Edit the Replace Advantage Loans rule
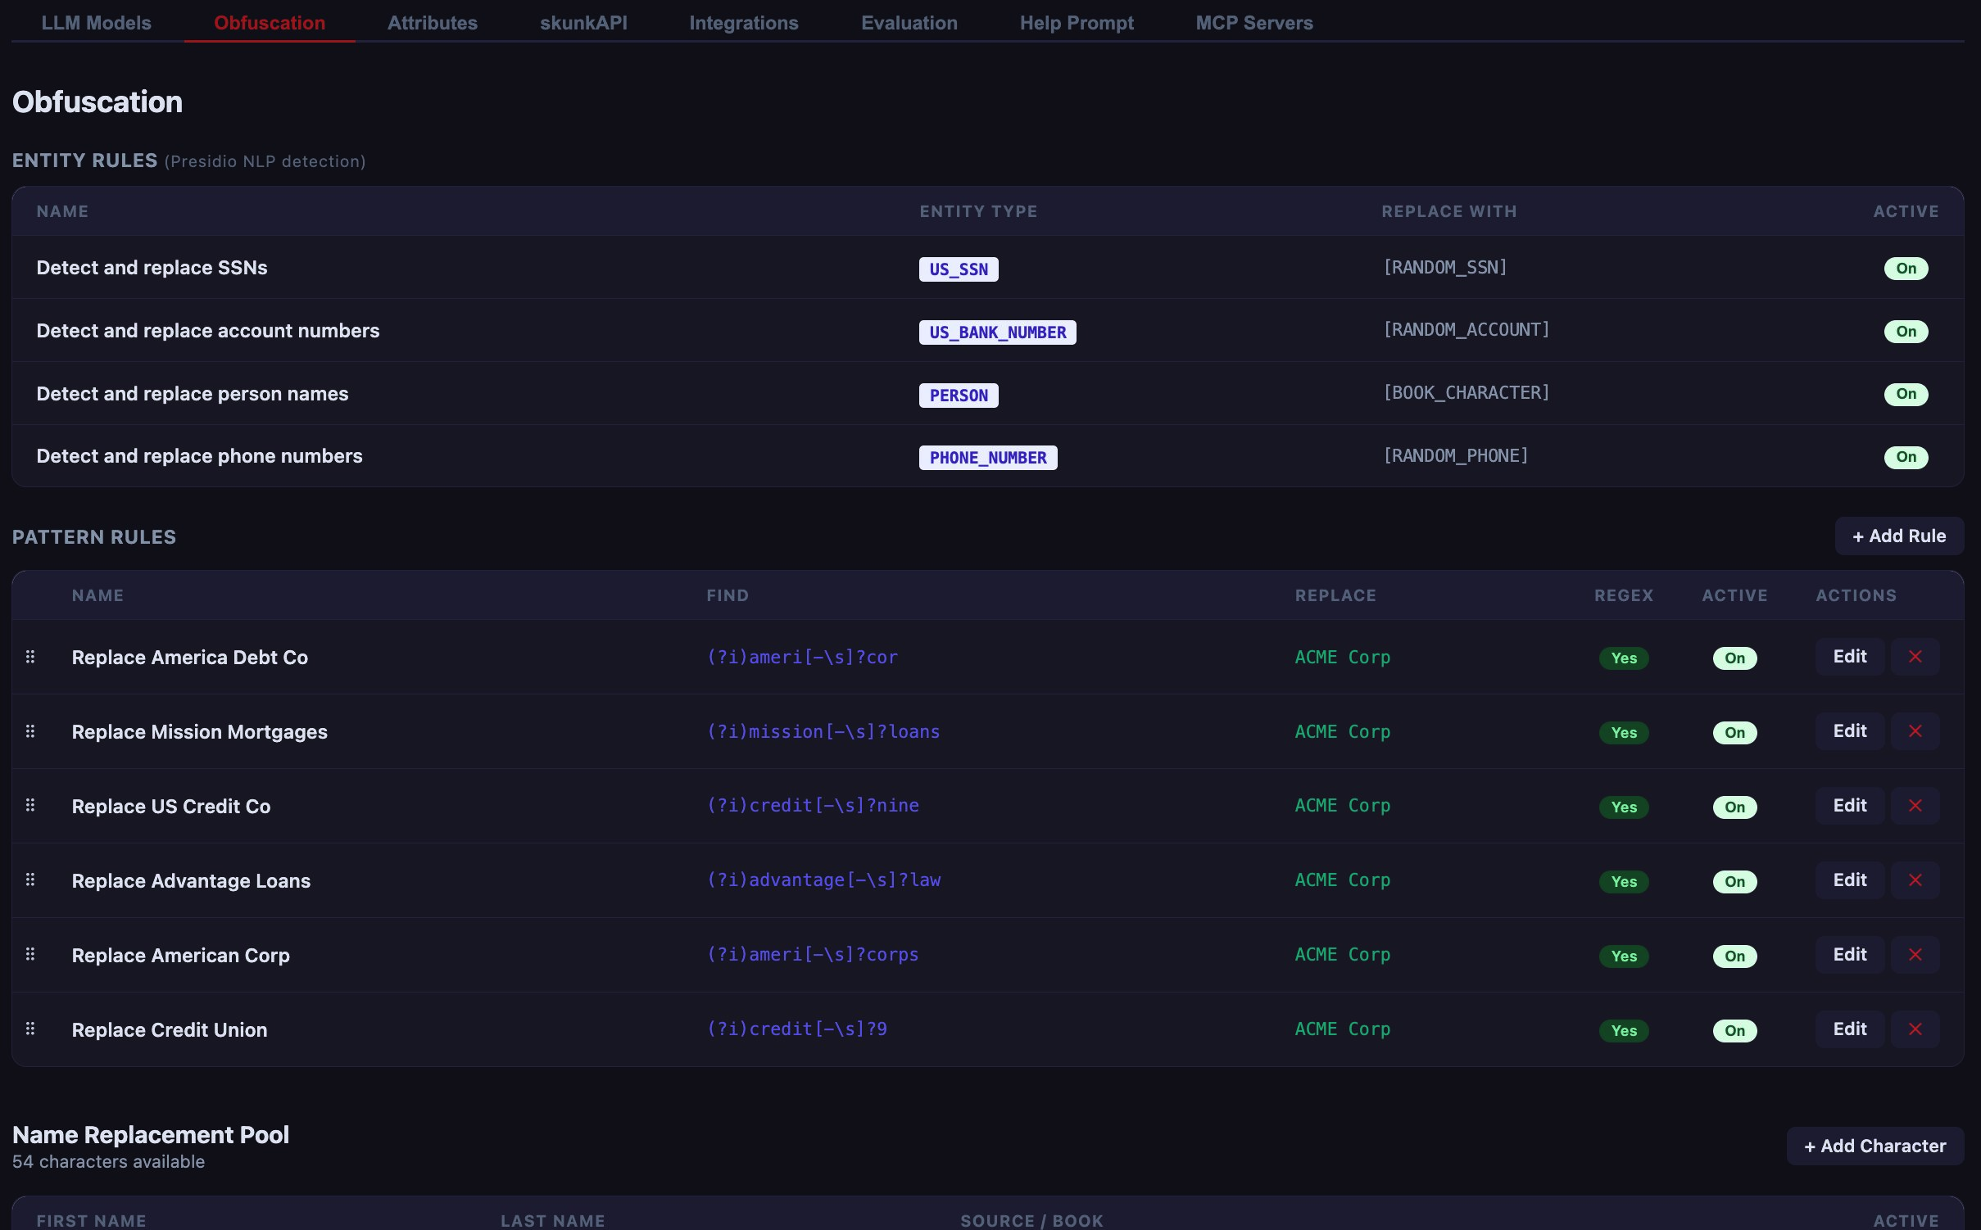Image resolution: width=1981 pixels, height=1230 pixels. 1850,880
